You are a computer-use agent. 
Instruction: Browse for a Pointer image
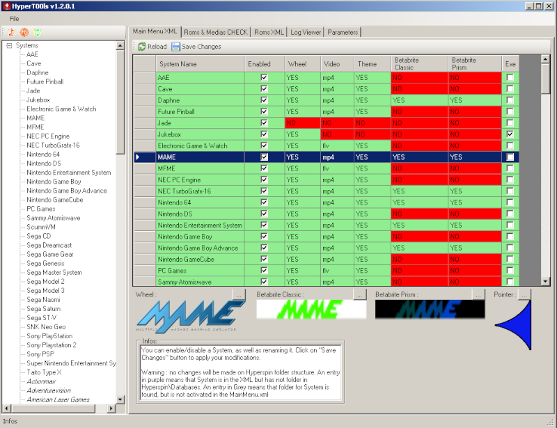point(524,294)
